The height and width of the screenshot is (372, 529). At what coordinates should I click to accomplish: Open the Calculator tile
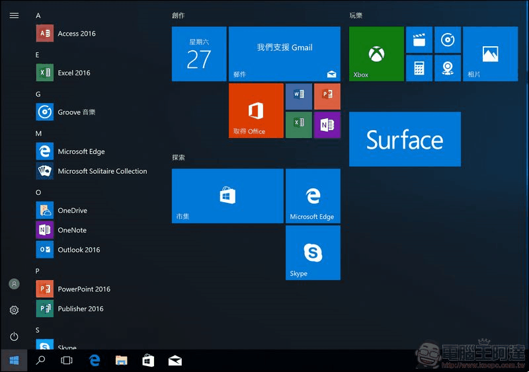pyautogui.click(x=419, y=68)
